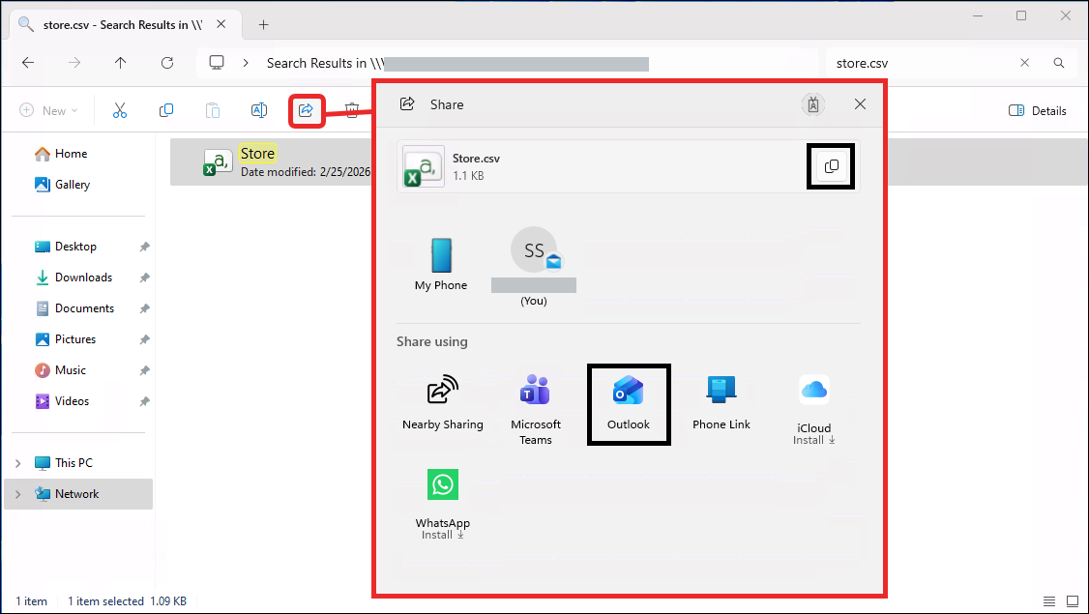Expand the This PC tree node

(18, 463)
